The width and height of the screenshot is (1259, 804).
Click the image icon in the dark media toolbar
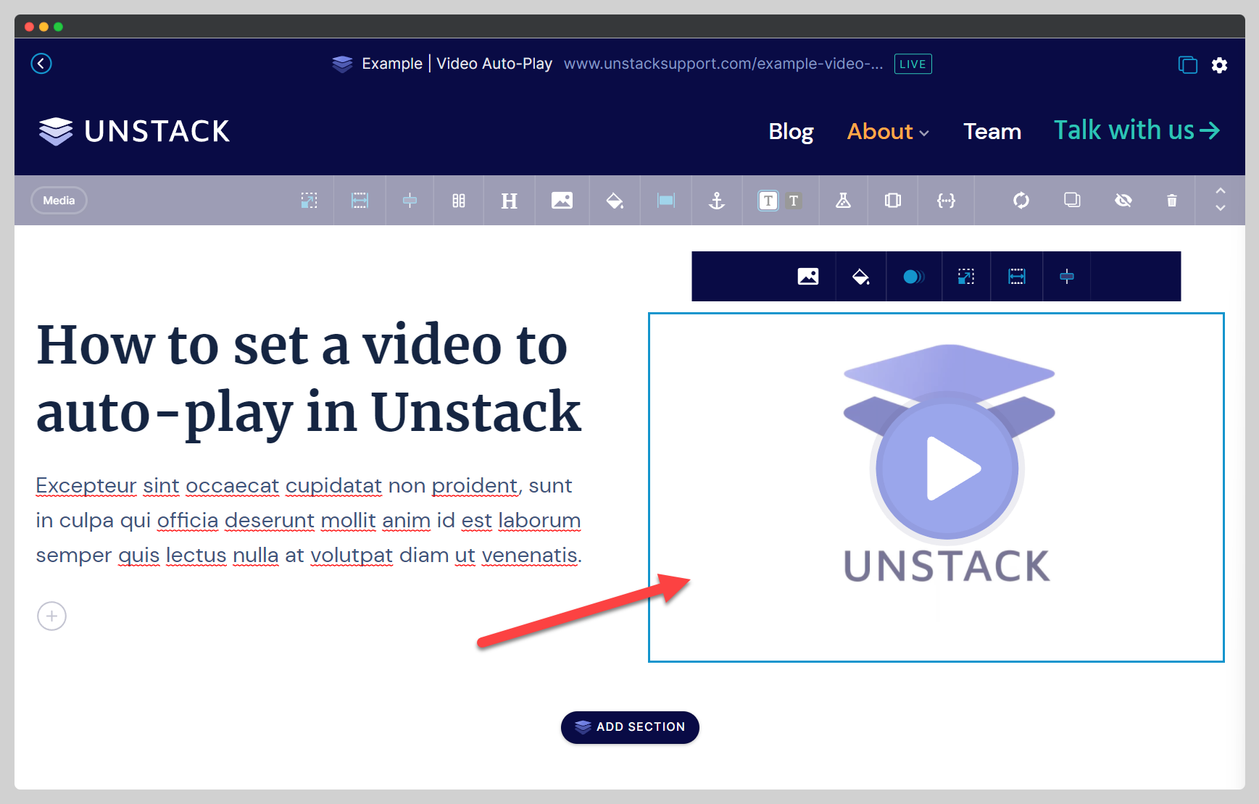pyautogui.click(x=808, y=277)
